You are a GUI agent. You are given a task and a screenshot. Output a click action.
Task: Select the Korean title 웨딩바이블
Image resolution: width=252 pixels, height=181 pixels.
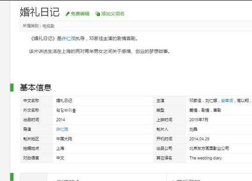pyautogui.click(x=66, y=110)
